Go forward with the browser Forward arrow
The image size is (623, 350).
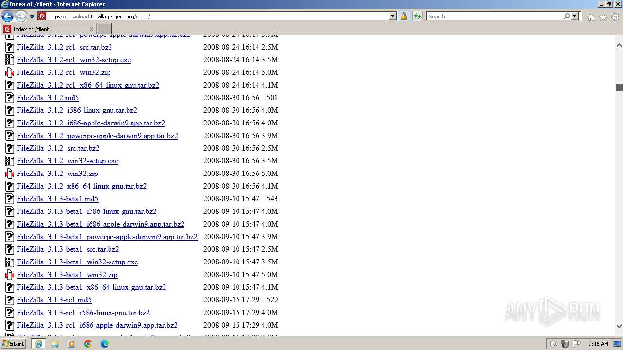pyautogui.click(x=21, y=16)
